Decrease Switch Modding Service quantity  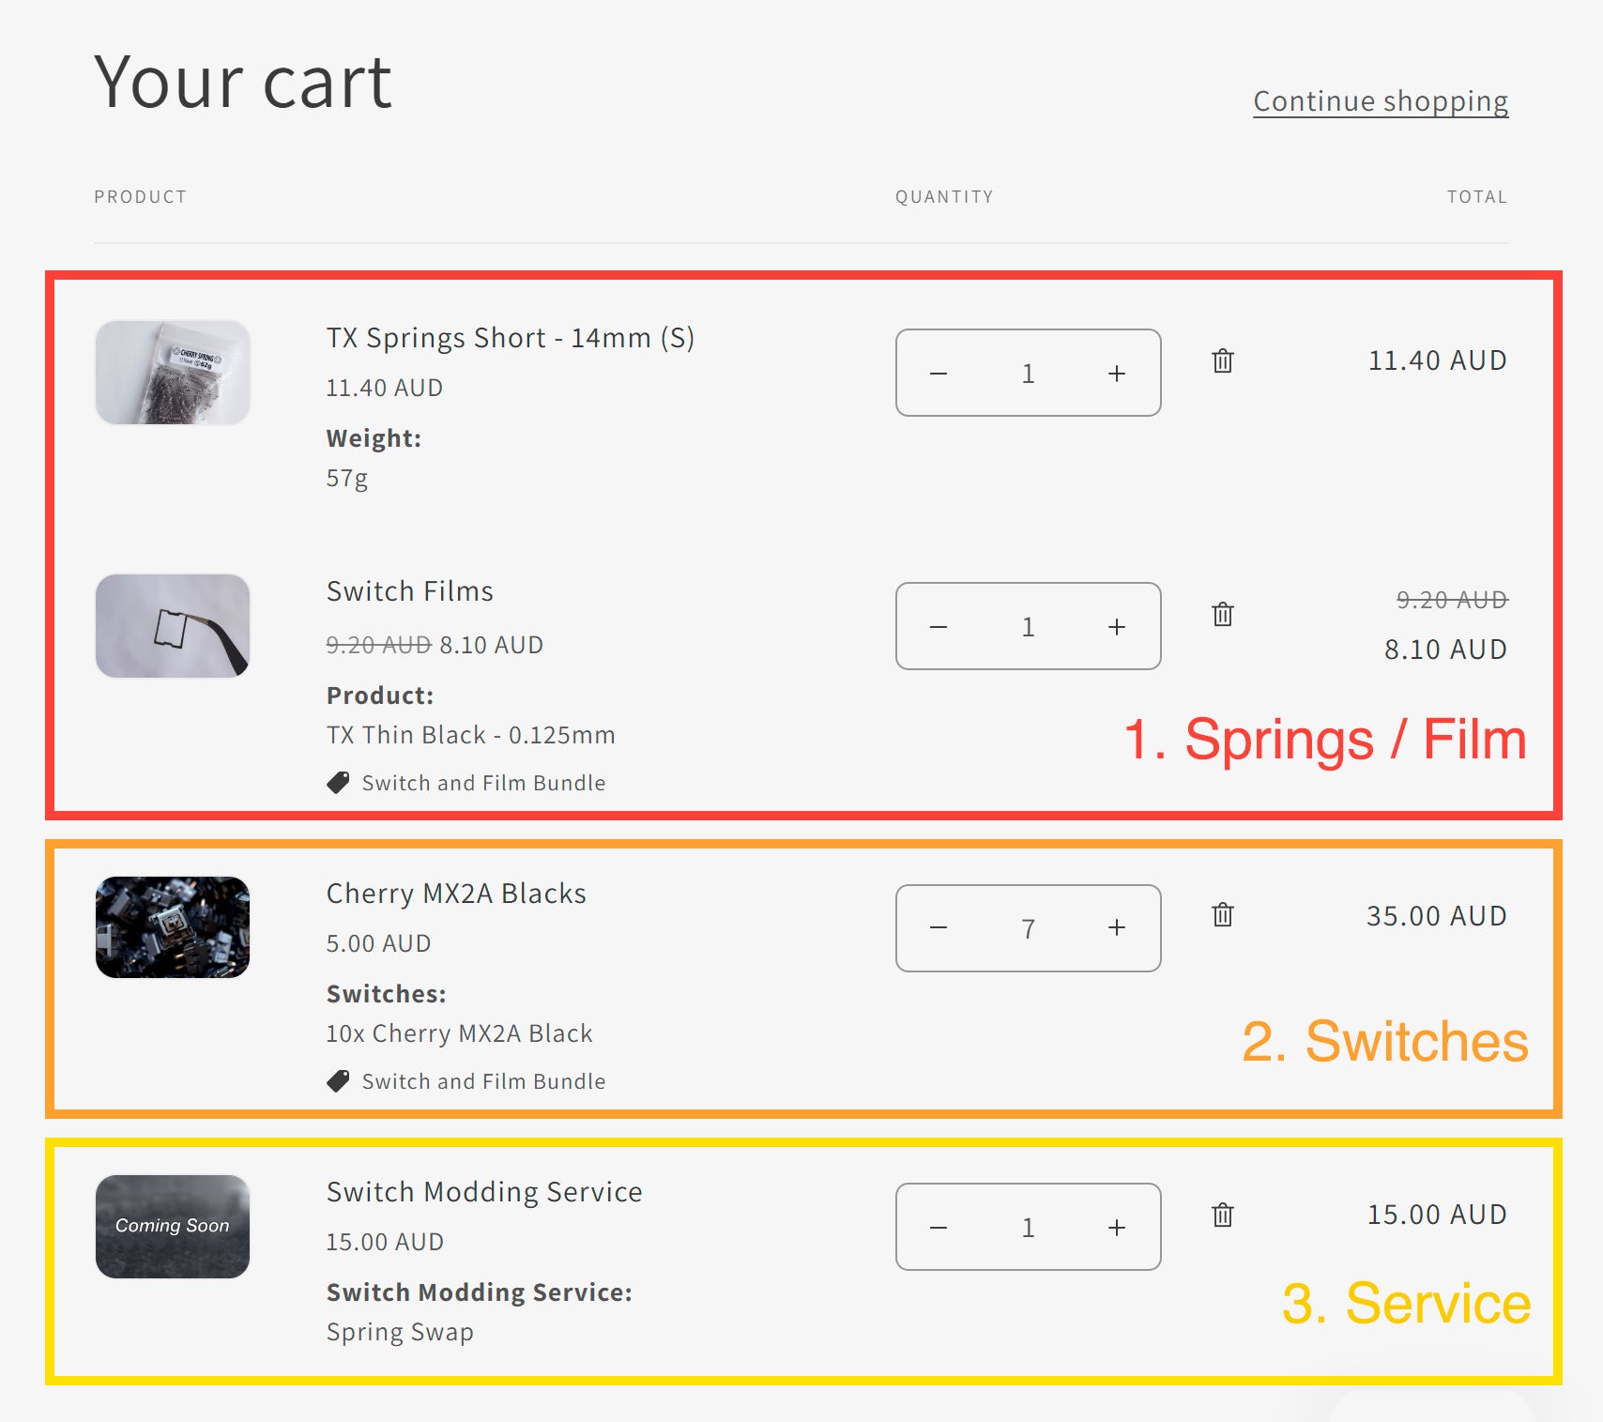(x=939, y=1228)
